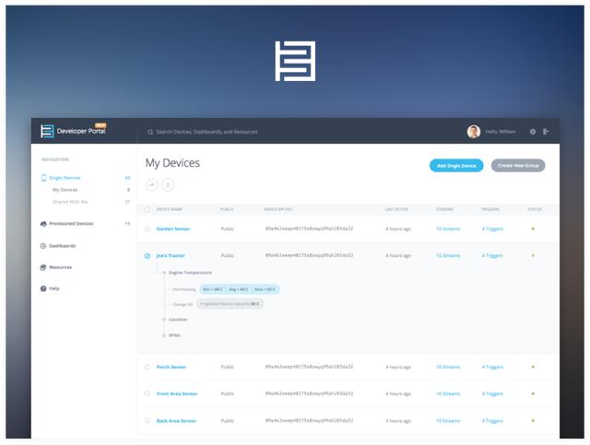The image size is (590, 445).
Task: Click the delete trash icon button
Action: [168, 184]
